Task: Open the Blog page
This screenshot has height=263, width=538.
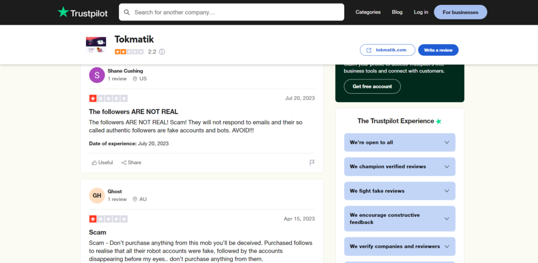Action: (397, 12)
